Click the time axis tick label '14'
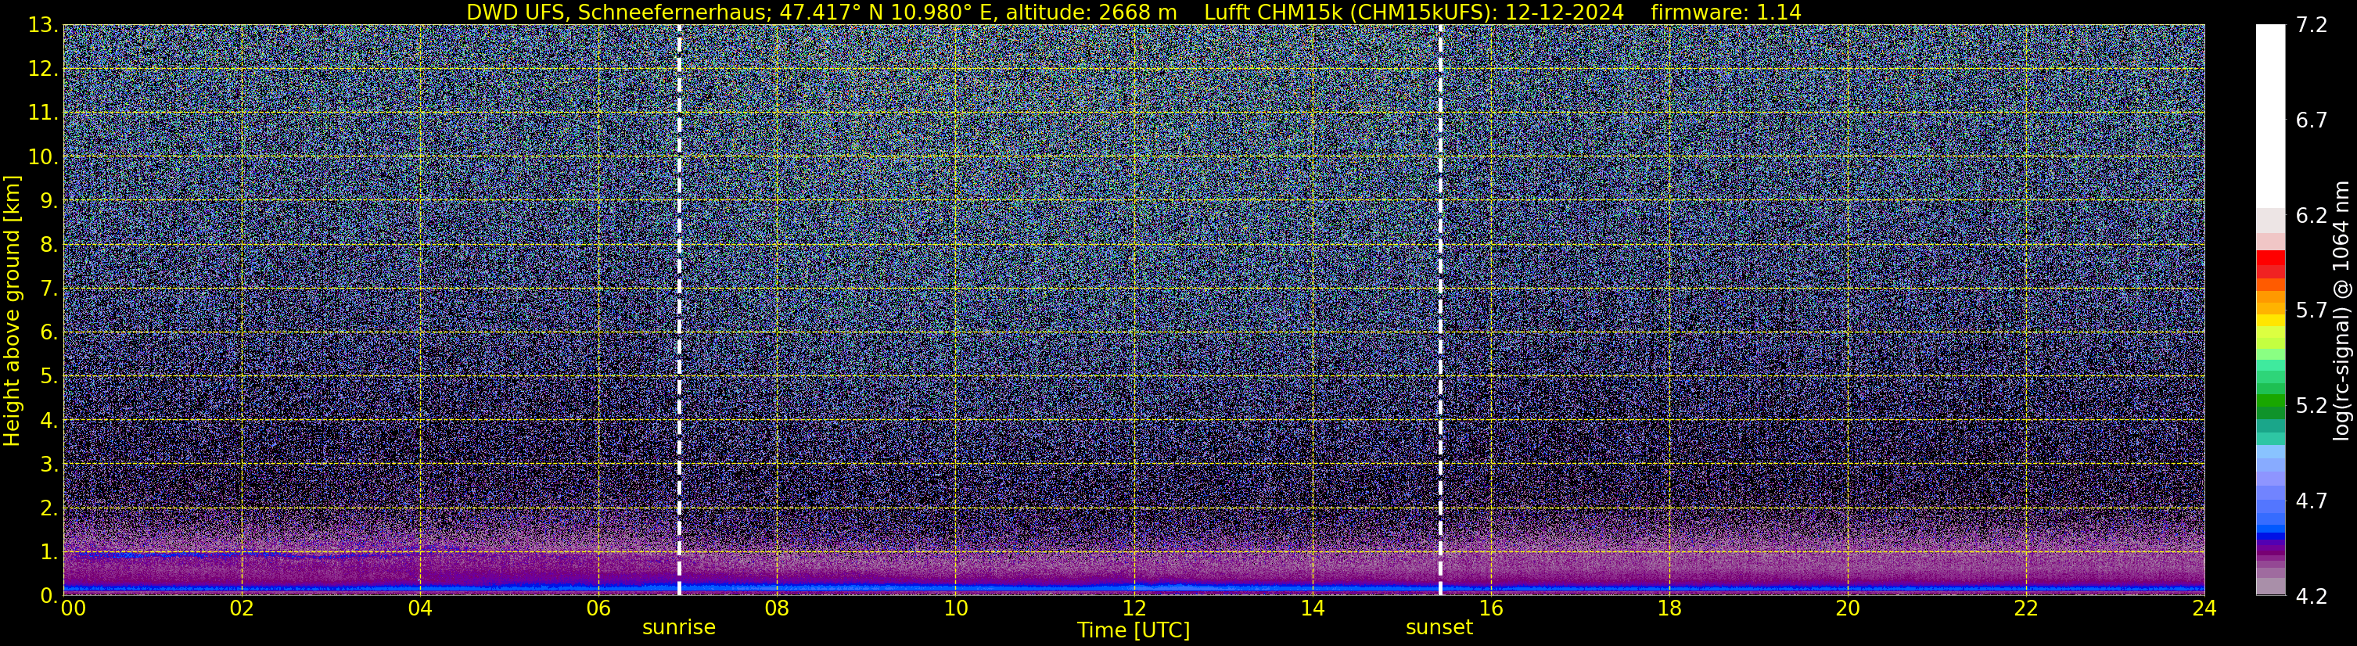The image size is (2357, 646). 1312,608
